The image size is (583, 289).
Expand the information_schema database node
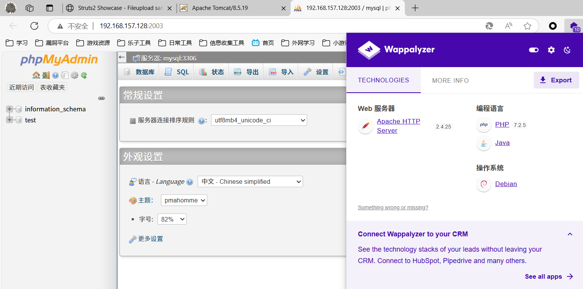10,109
